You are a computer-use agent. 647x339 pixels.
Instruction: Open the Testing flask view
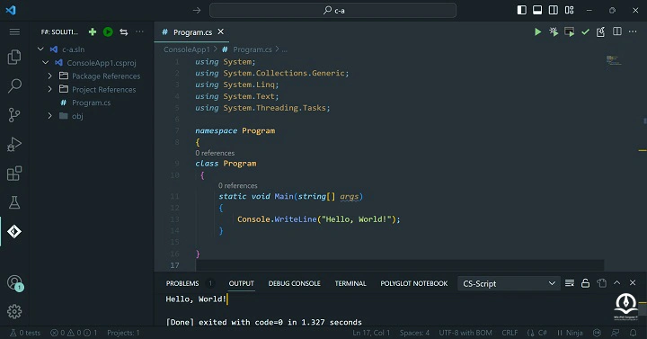pyautogui.click(x=14, y=202)
